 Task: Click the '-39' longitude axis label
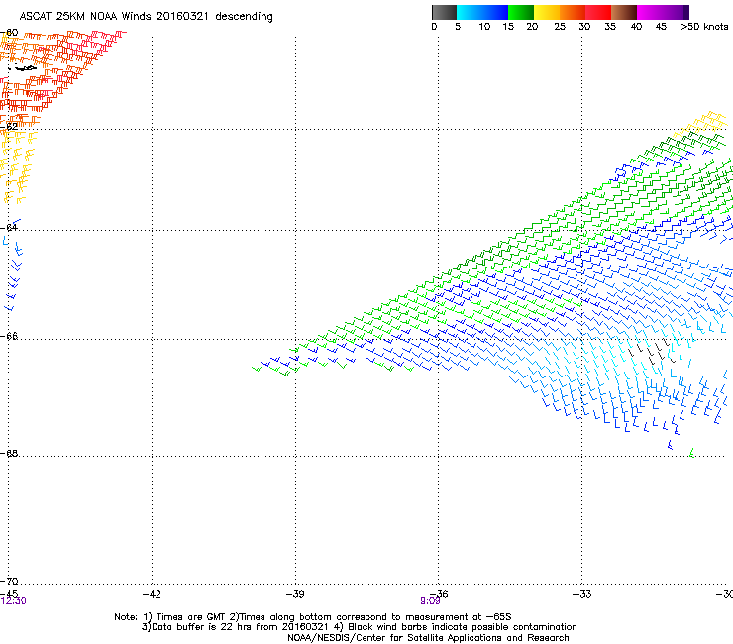point(295,594)
